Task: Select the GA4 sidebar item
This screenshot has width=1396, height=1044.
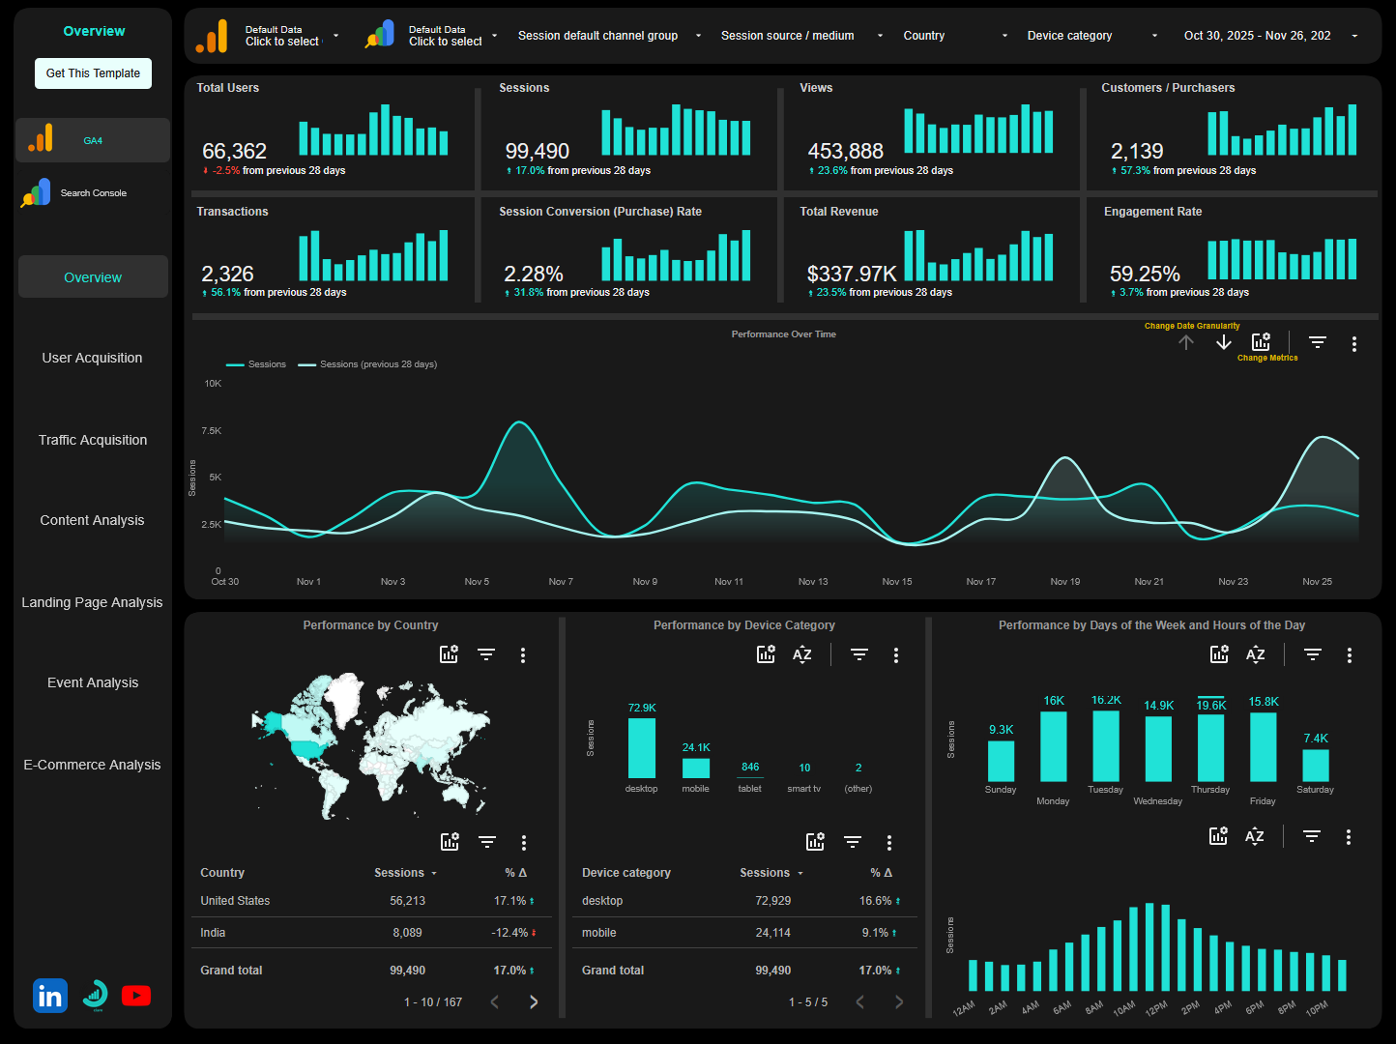Action: (x=92, y=139)
